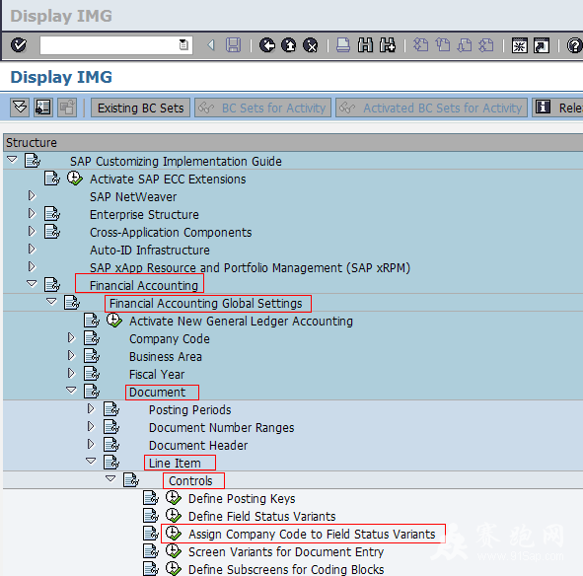Click inside the transaction command input field
Screen dimensions: 583x576
tap(109, 45)
